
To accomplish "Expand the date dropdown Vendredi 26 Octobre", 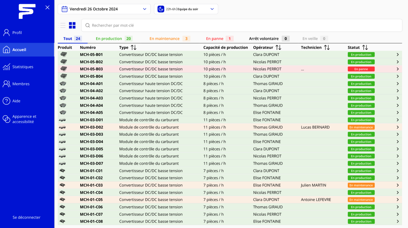I will [144, 9].
